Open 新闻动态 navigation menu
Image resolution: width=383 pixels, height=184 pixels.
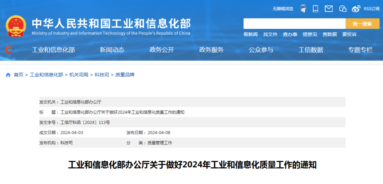tap(112, 50)
